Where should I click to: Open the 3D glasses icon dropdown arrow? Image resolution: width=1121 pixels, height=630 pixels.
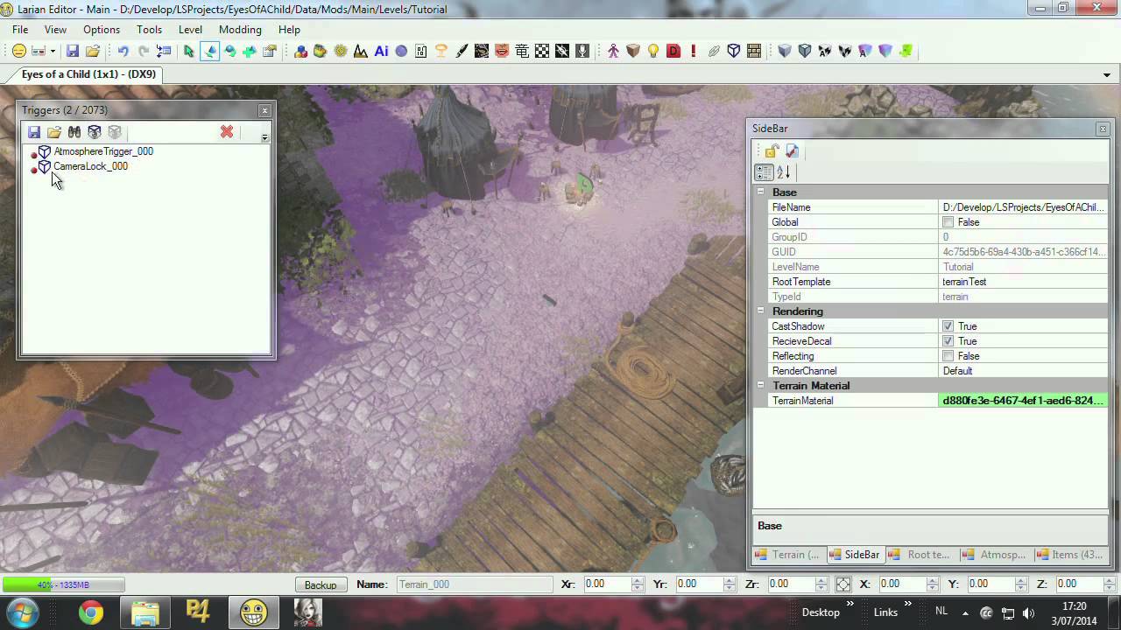click(x=53, y=52)
